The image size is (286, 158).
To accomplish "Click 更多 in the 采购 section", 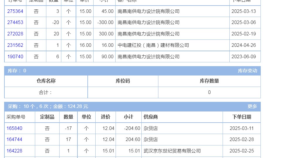I will 252,107.
